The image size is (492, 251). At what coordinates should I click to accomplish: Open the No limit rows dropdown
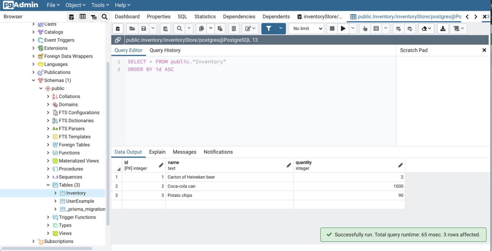[307, 28]
